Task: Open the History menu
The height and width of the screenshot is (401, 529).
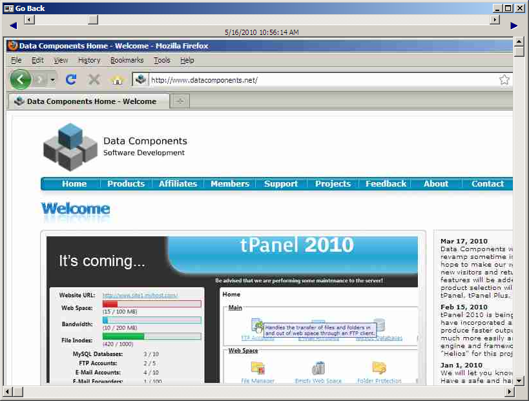Action: (89, 60)
